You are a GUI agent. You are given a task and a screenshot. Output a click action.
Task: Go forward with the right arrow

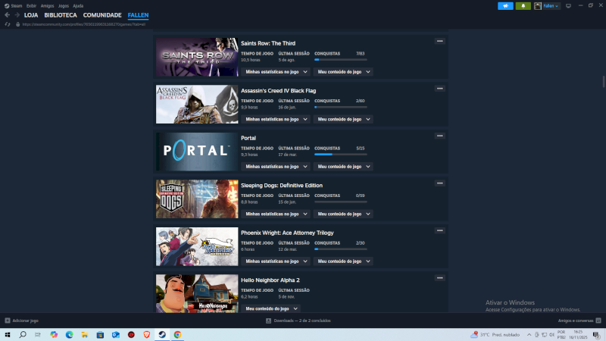[x=17, y=15]
